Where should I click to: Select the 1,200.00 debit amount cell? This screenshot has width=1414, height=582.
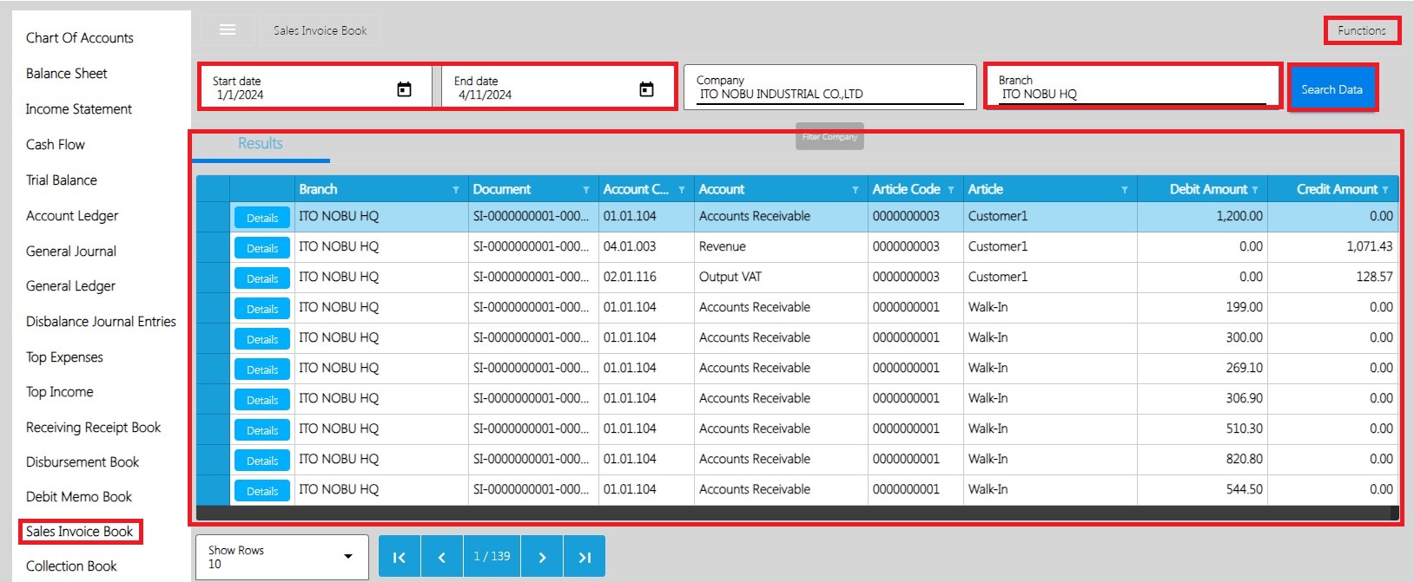point(1203,217)
